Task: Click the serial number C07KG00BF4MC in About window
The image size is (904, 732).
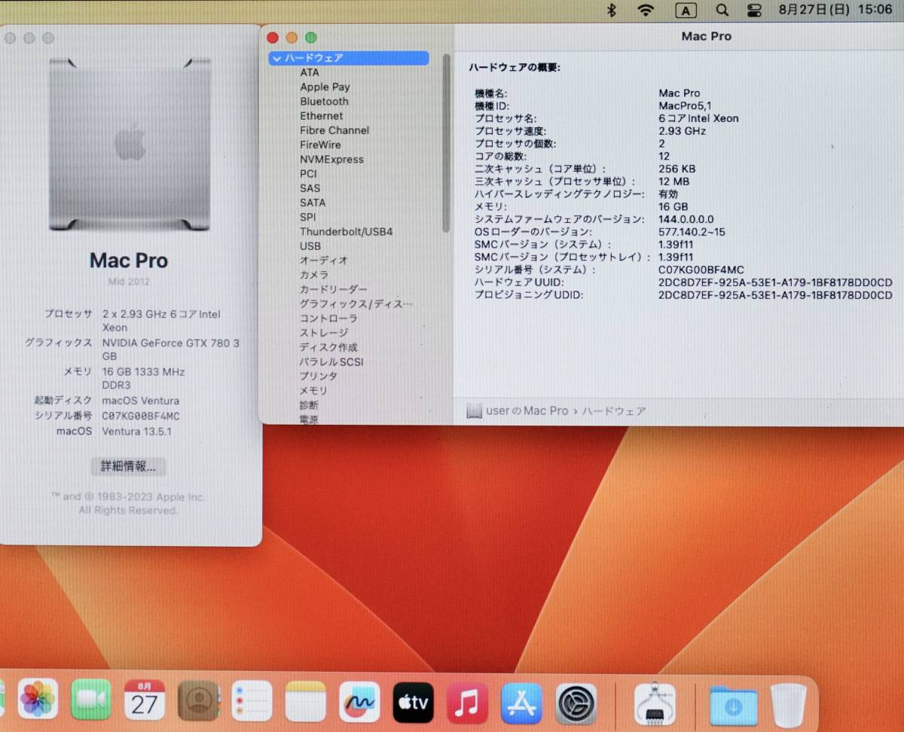Action: click(x=141, y=416)
